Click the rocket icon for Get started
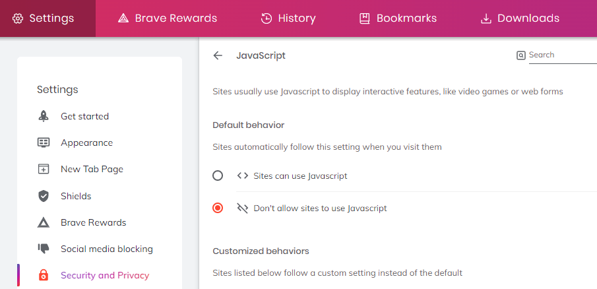Screen dimensions: 597x289 point(44,116)
